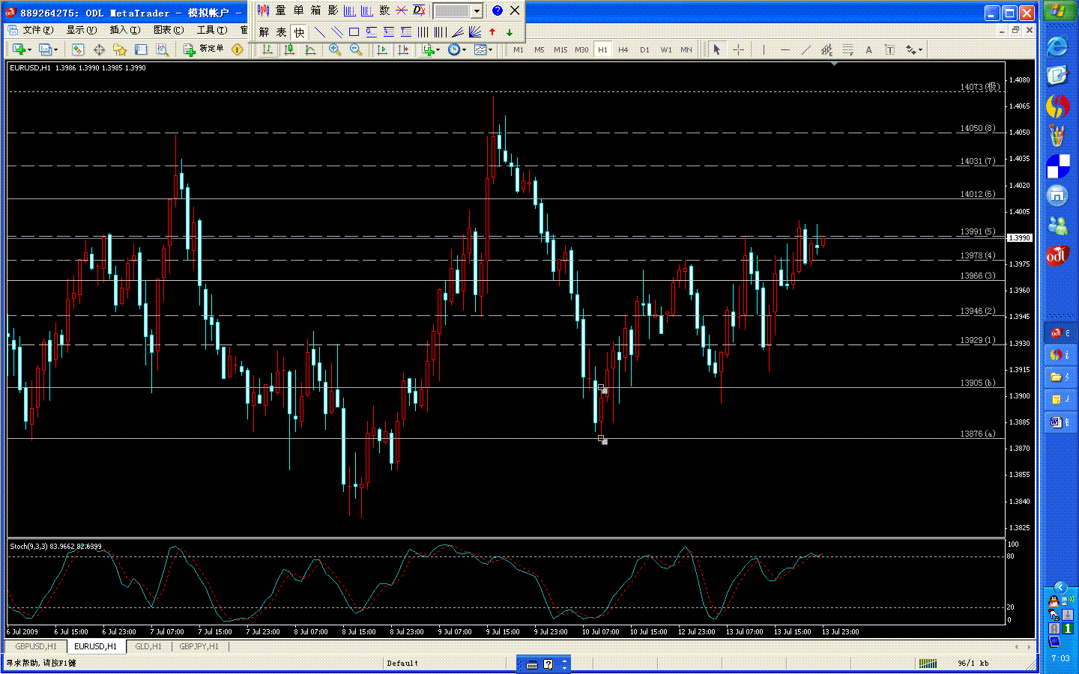Click the 新定单 new order button
Screen dimensions: 1079x674
(204, 49)
